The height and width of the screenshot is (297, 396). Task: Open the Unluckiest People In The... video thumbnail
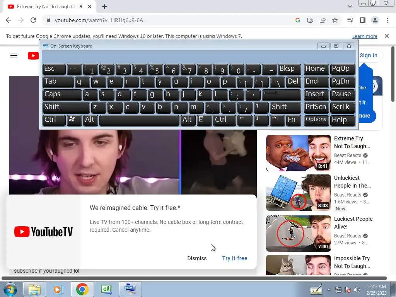tap(298, 193)
